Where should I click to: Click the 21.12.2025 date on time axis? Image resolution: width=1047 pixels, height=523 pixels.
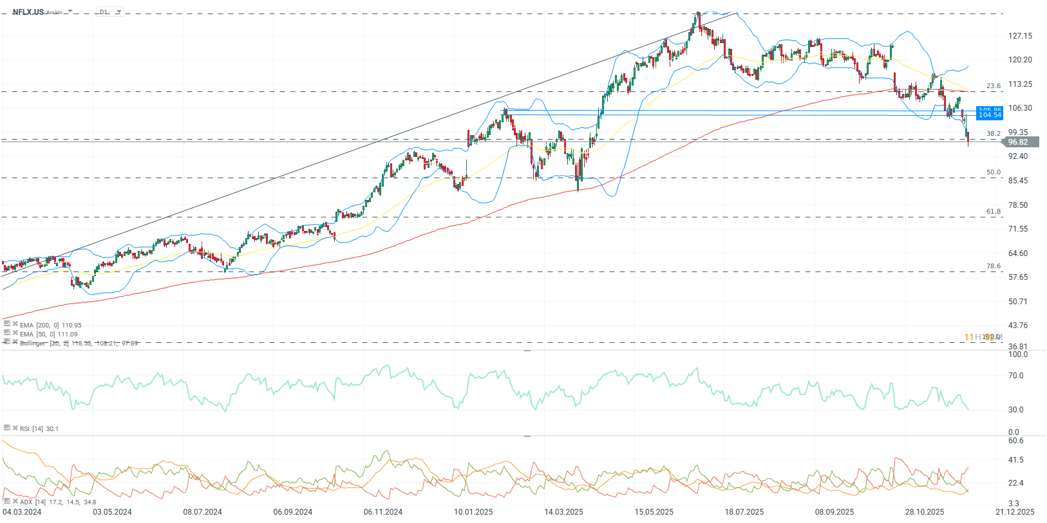[1015, 512]
